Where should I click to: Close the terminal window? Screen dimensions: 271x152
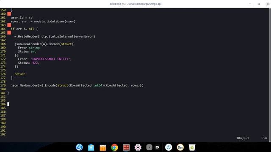(268, 4)
